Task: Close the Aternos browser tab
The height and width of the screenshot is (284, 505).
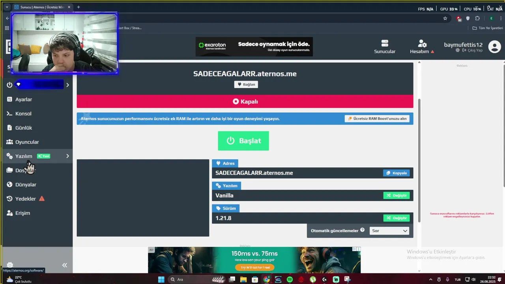Action: tap(69, 7)
